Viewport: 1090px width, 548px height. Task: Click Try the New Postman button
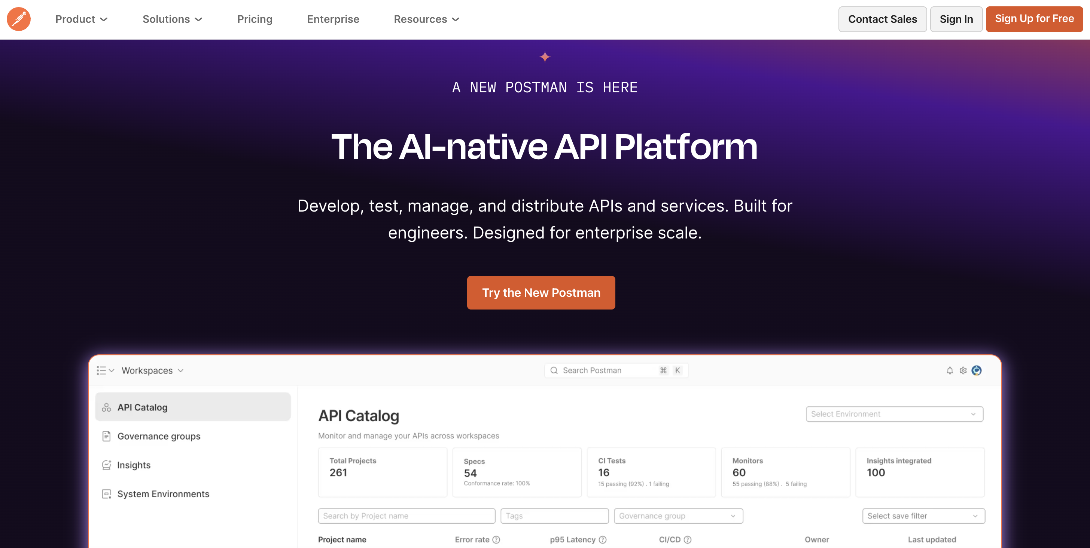pos(541,292)
